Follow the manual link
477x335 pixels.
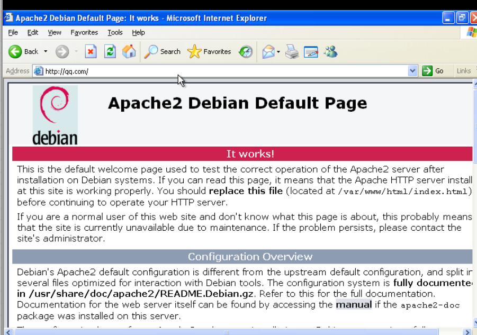pos(354,305)
